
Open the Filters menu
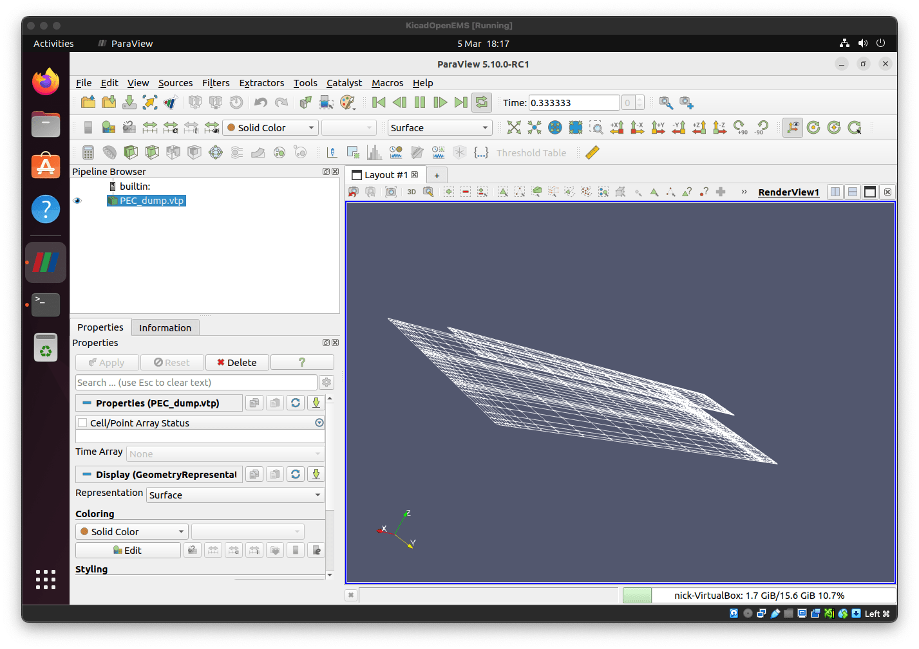pyautogui.click(x=216, y=82)
